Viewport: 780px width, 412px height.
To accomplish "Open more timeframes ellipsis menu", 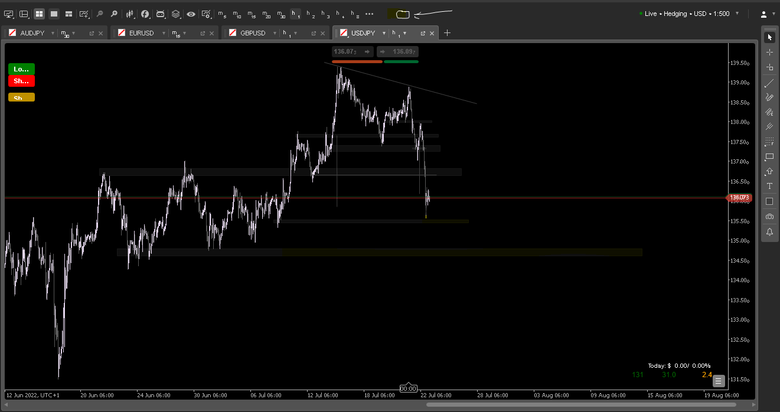I will point(370,14).
